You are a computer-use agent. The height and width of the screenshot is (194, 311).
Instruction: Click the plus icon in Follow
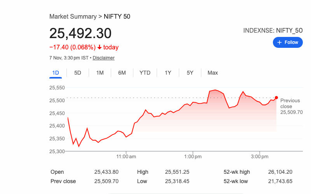280,42
